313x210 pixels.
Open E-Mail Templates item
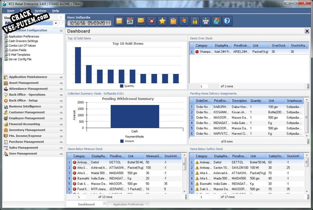(19, 55)
